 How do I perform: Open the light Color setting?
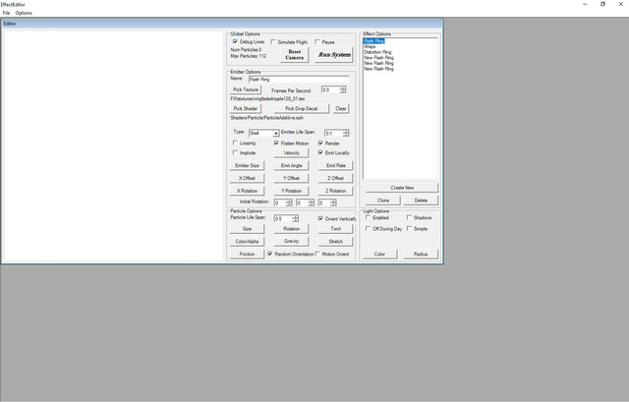click(x=379, y=254)
